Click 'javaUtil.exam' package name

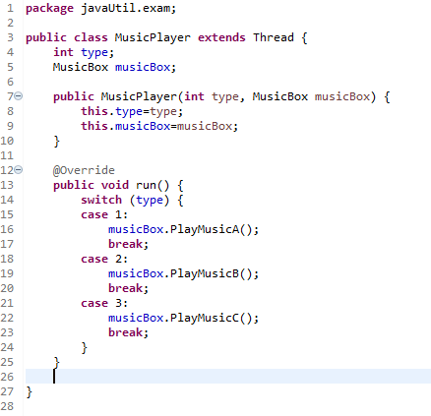pyautogui.click(x=126, y=8)
